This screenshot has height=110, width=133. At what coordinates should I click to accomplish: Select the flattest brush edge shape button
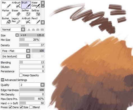[42, 30]
